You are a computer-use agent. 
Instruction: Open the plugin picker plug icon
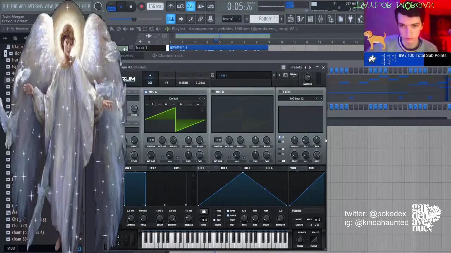point(351,19)
